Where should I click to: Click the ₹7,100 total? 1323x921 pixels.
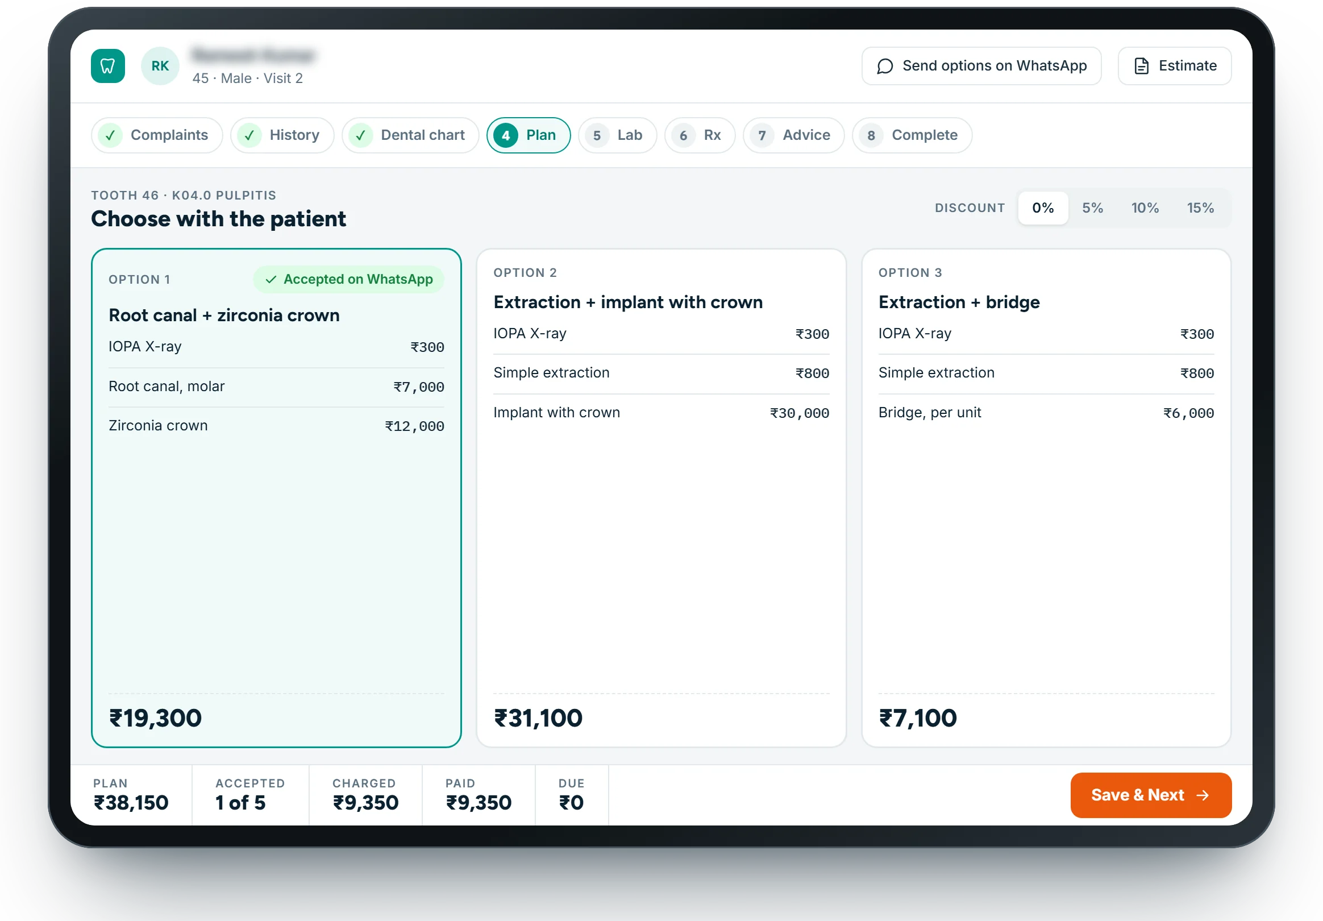click(x=917, y=718)
